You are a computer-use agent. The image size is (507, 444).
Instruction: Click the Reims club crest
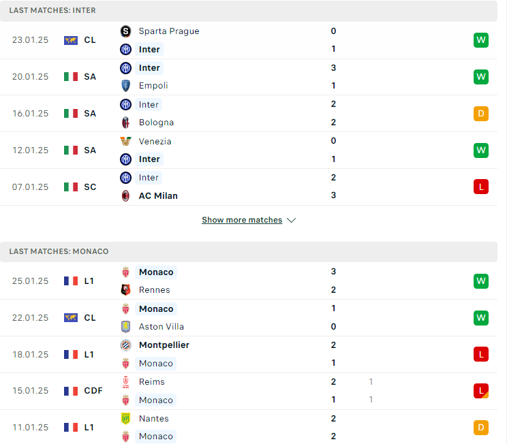click(125, 382)
